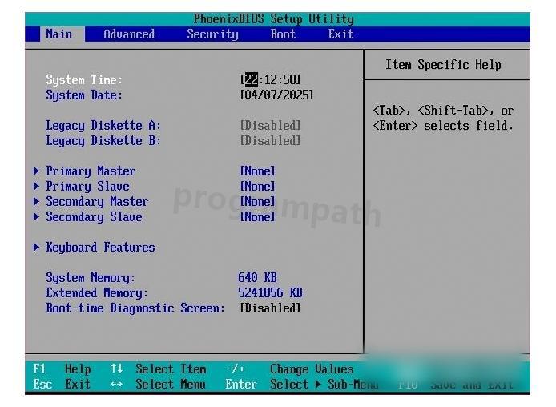Expand the Primary Slave submenu arrow
Screen dimensions: 556x407
tap(37, 187)
